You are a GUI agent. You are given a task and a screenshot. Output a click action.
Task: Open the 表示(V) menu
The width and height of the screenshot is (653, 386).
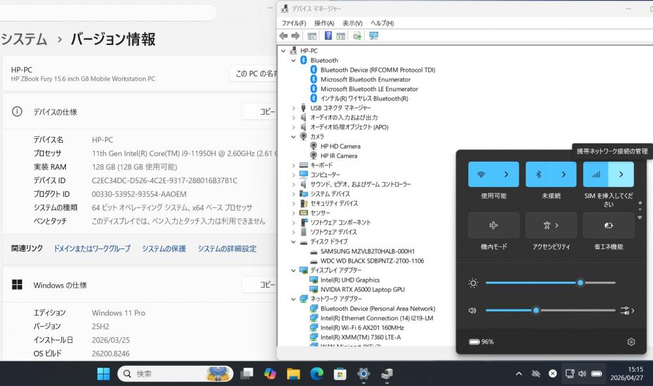(x=353, y=23)
